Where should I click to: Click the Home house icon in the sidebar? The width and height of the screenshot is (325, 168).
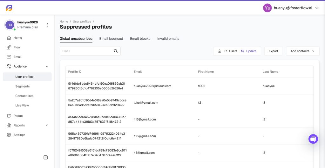tap(9, 38)
